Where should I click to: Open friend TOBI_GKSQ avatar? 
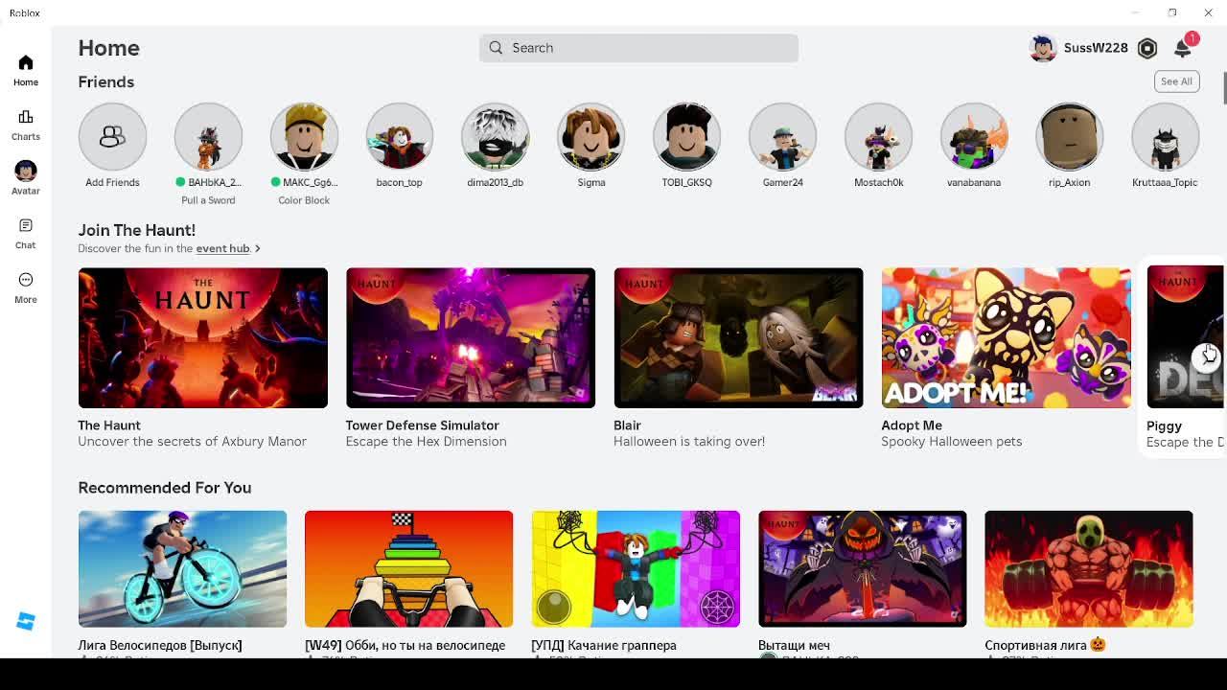(x=687, y=136)
